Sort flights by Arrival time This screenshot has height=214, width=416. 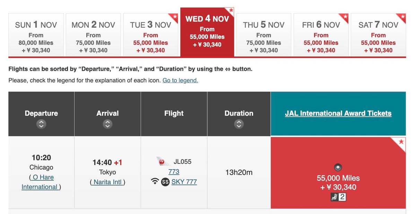click(107, 124)
